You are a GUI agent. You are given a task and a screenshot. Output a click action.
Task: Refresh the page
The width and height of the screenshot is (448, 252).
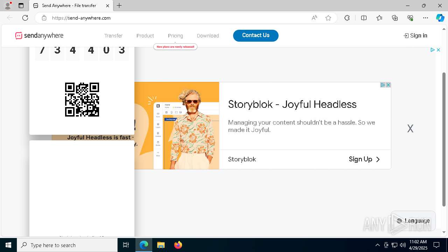[25, 18]
